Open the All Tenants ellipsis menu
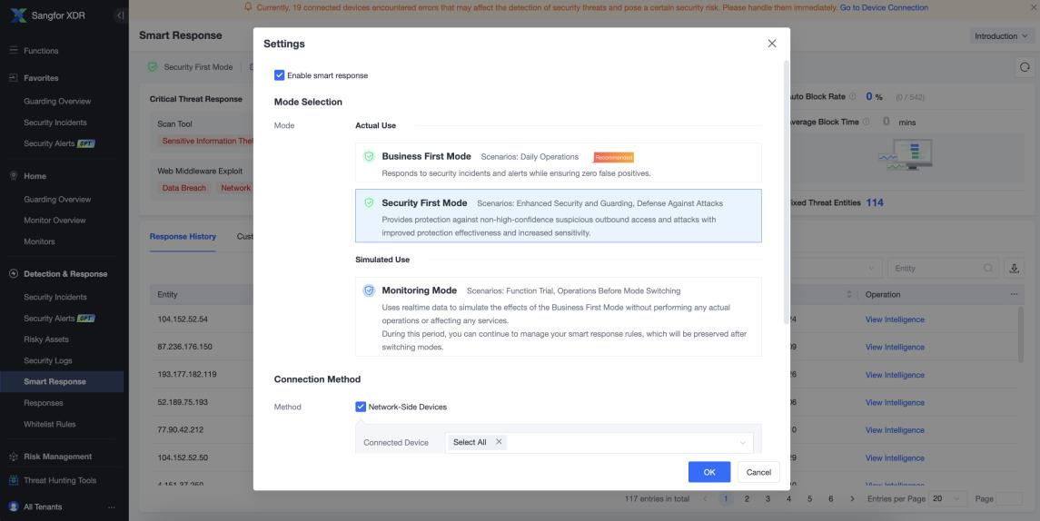The image size is (1040, 521). pyautogui.click(x=112, y=507)
